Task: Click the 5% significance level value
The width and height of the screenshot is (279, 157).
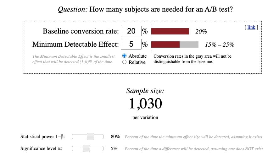Action: [114, 149]
